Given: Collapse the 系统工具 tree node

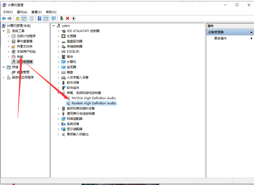Looking at the screenshot, I should [4, 31].
